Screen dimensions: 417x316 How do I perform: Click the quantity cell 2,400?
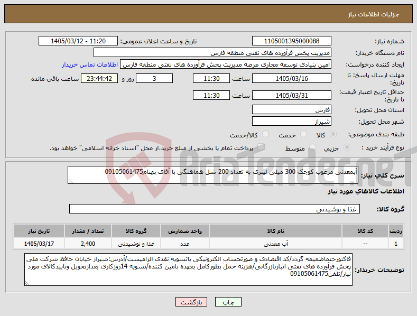click(88, 244)
